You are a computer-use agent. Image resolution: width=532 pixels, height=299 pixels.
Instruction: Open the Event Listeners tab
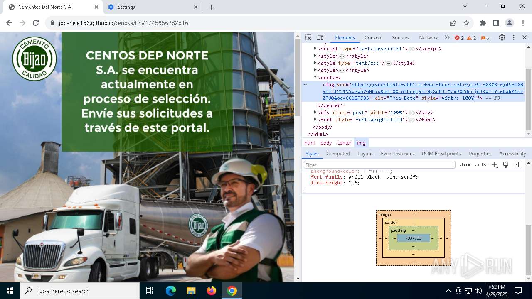point(397,154)
